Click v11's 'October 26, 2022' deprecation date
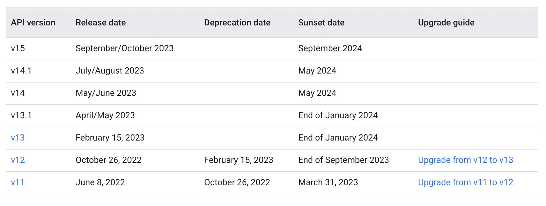546x206 pixels. pyautogui.click(x=237, y=182)
